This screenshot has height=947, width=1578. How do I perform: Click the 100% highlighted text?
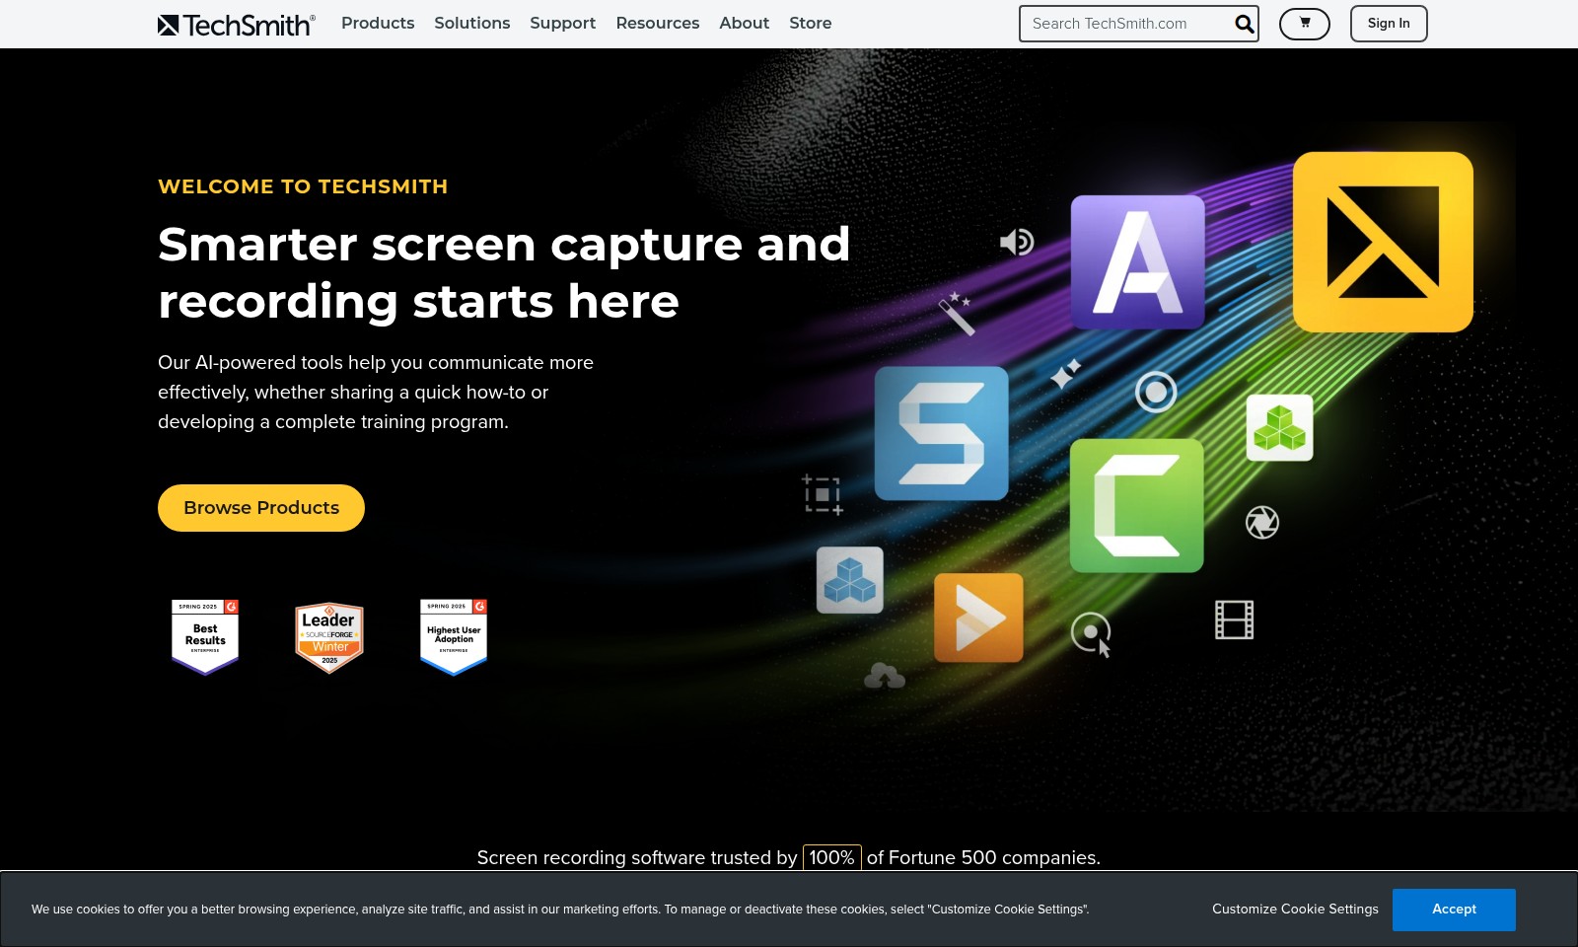[832, 857]
